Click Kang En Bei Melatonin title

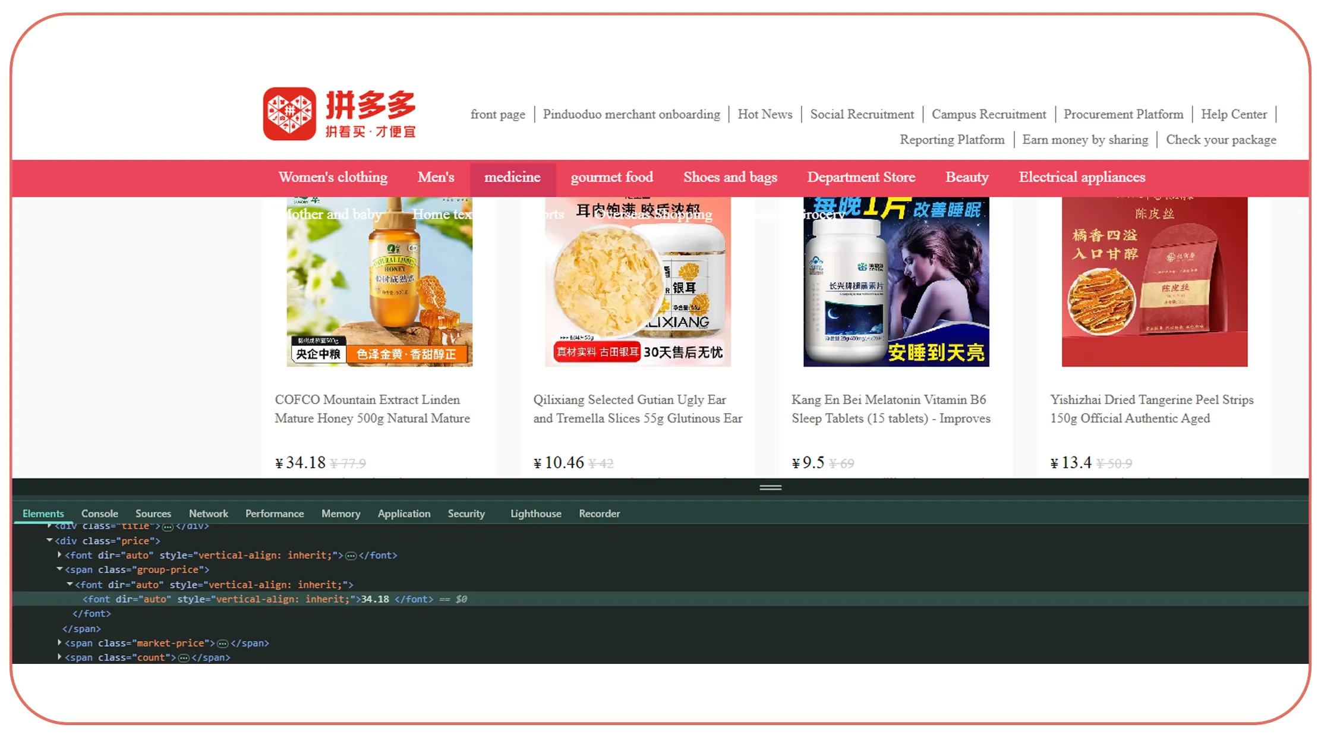coord(891,409)
